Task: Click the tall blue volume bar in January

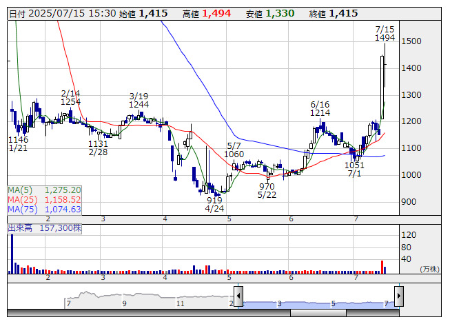Action: point(12,254)
